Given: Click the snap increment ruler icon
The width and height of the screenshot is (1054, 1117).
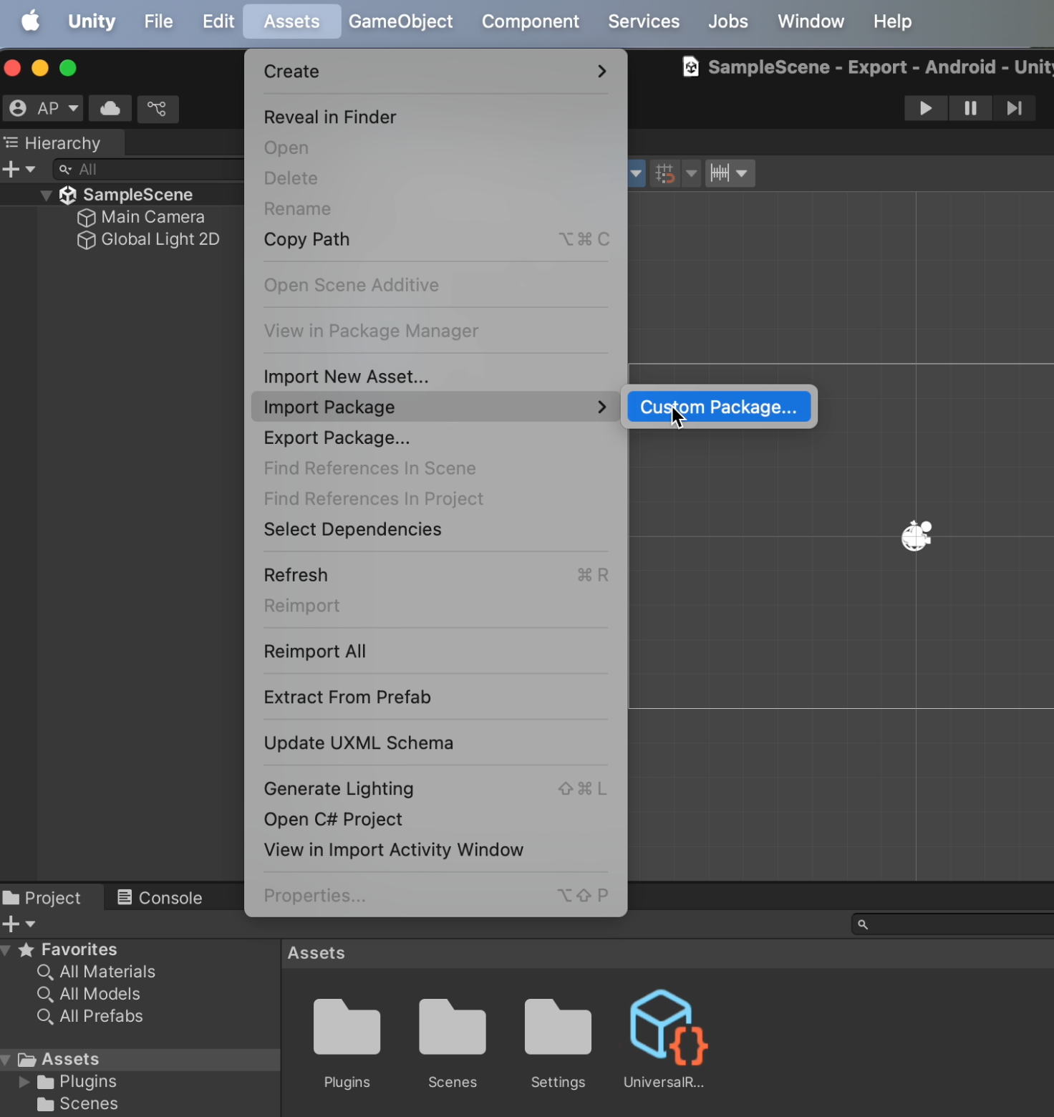Looking at the screenshot, I should [x=720, y=173].
